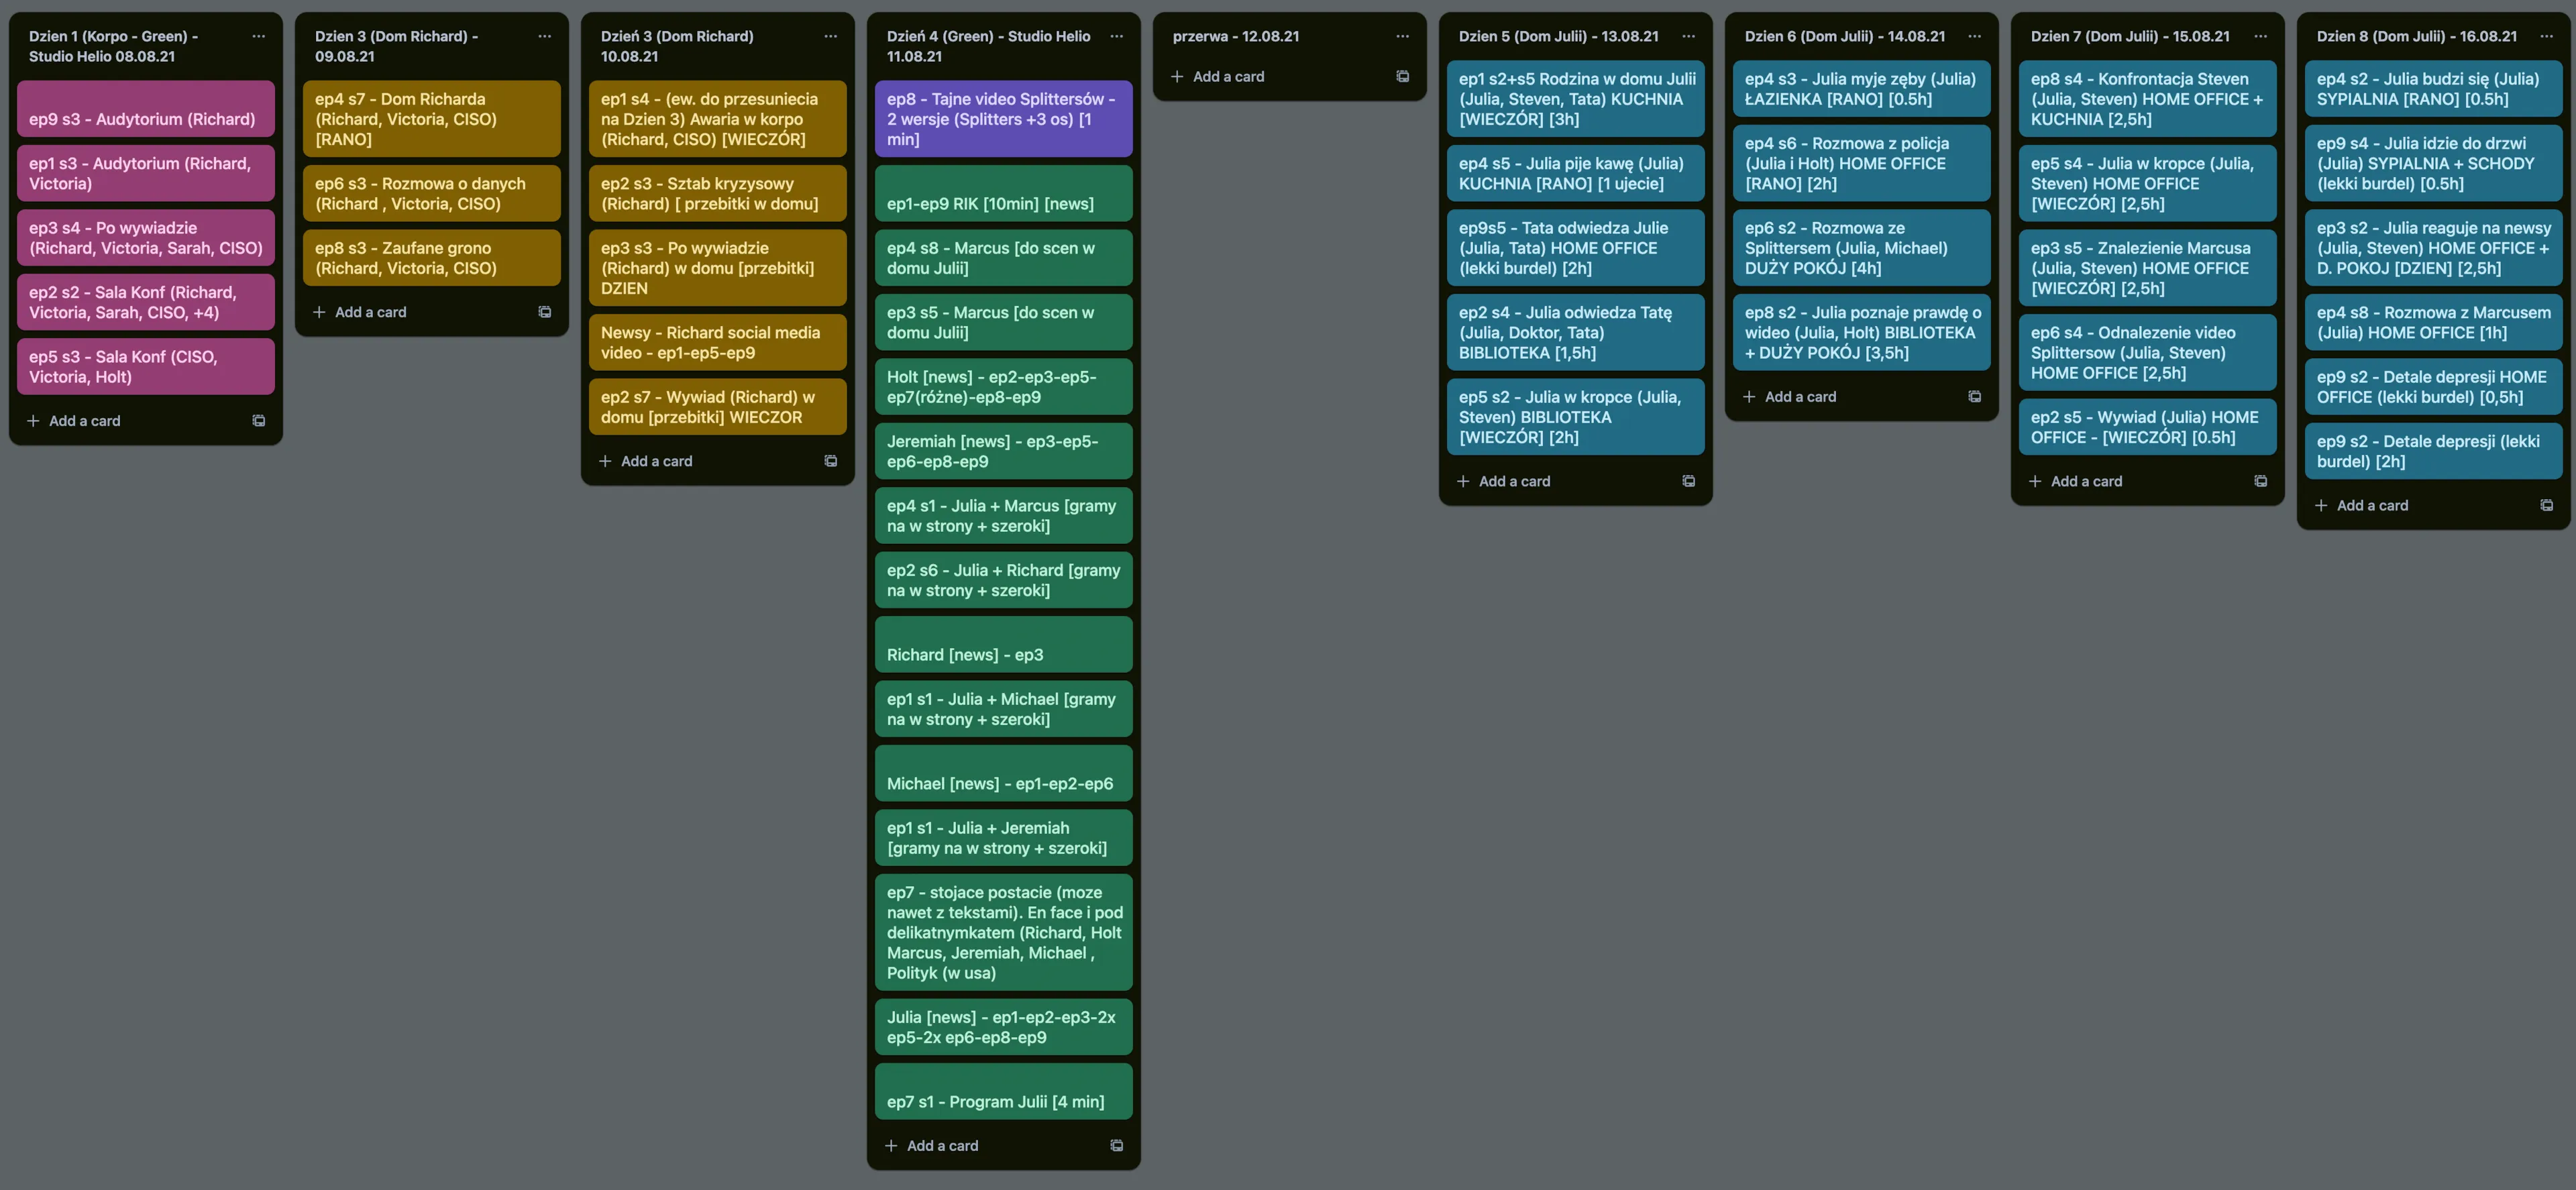Click template icon in przerwa 12.08.21 list
Viewport: 2576px width, 1190px height.
pos(1402,77)
